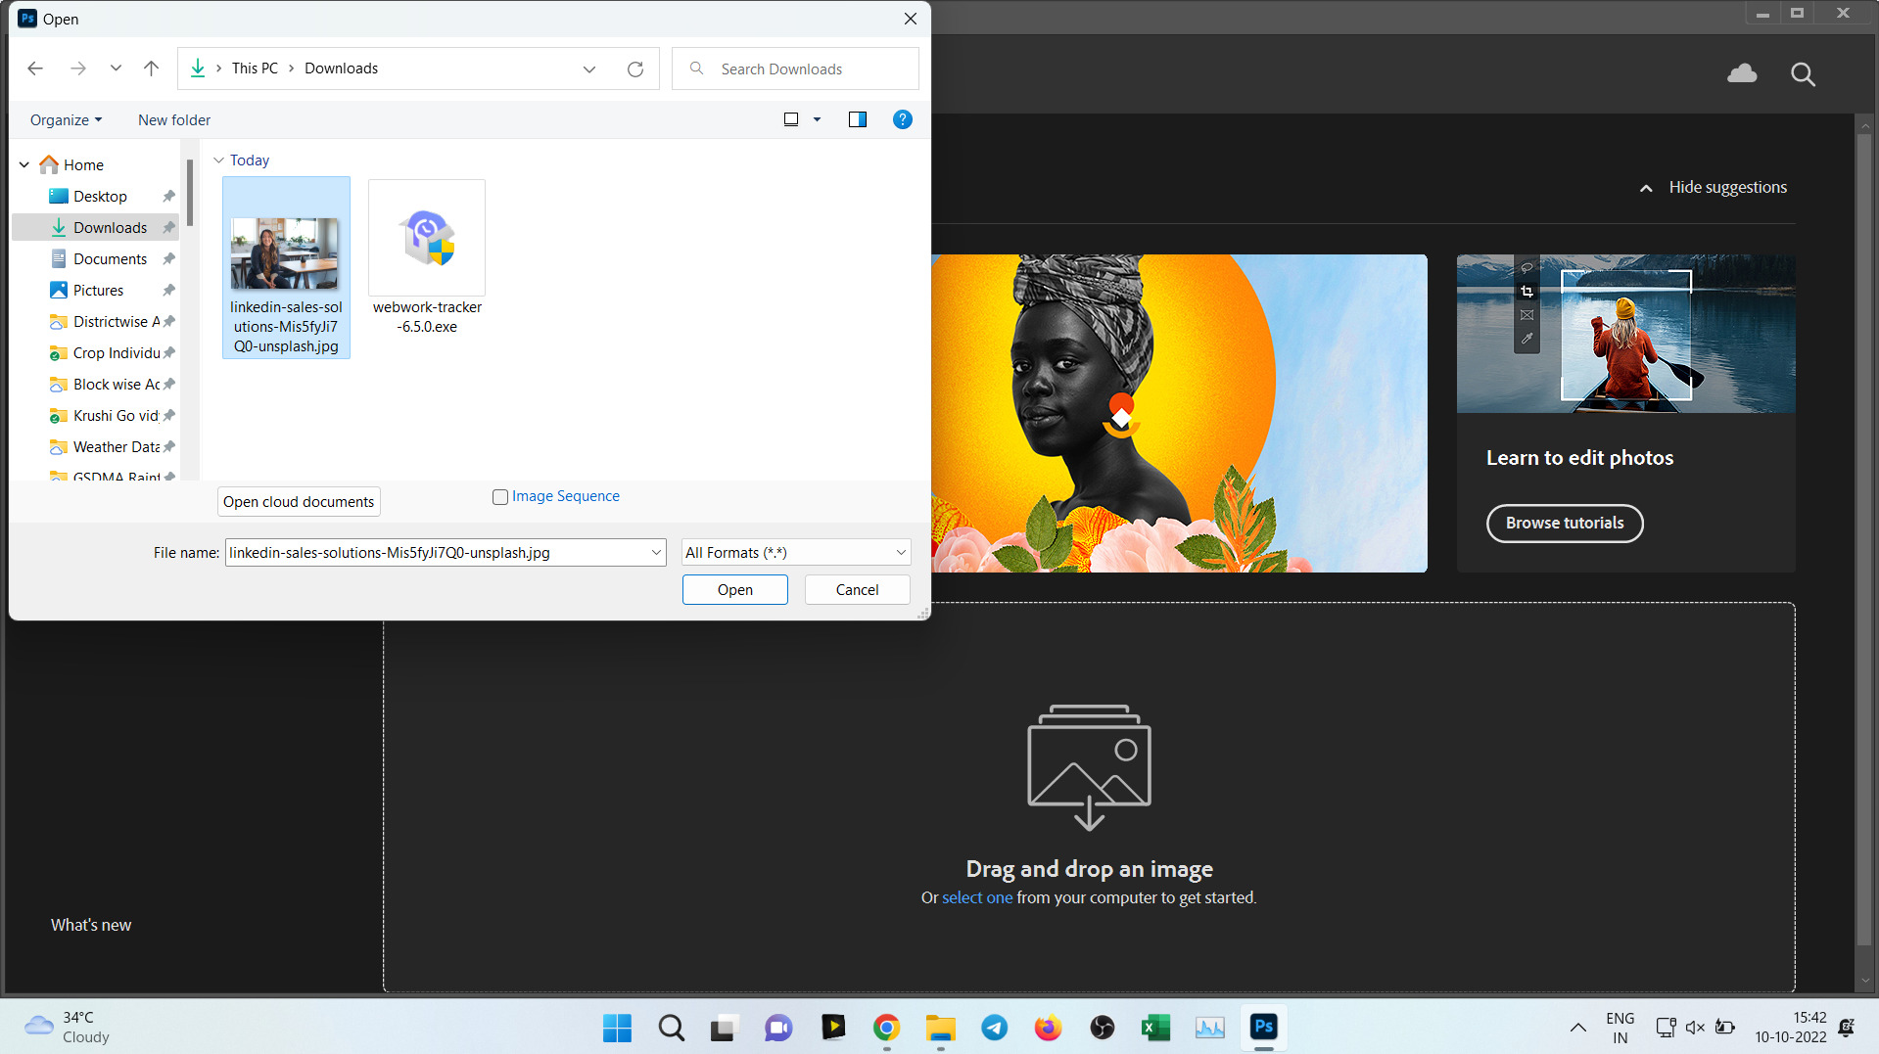Image resolution: width=1879 pixels, height=1054 pixels.
Task: Open Windows Start menu
Action: click(617, 1028)
